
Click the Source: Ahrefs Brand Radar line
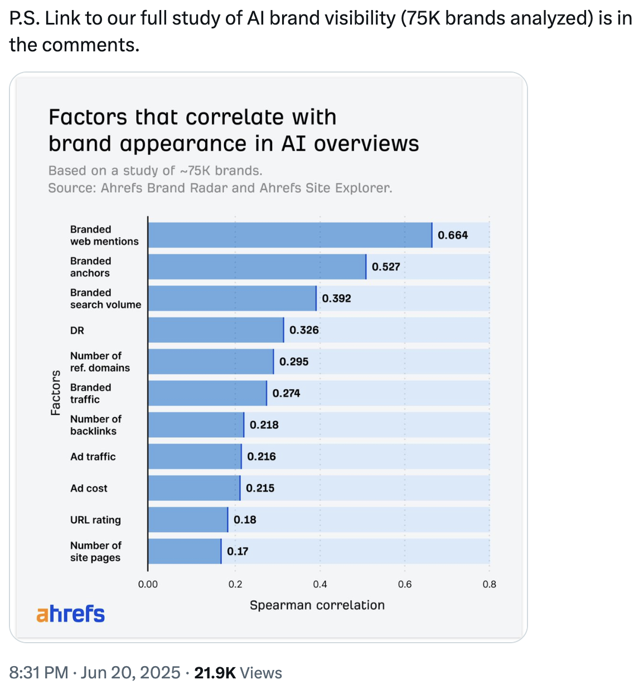coord(220,188)
